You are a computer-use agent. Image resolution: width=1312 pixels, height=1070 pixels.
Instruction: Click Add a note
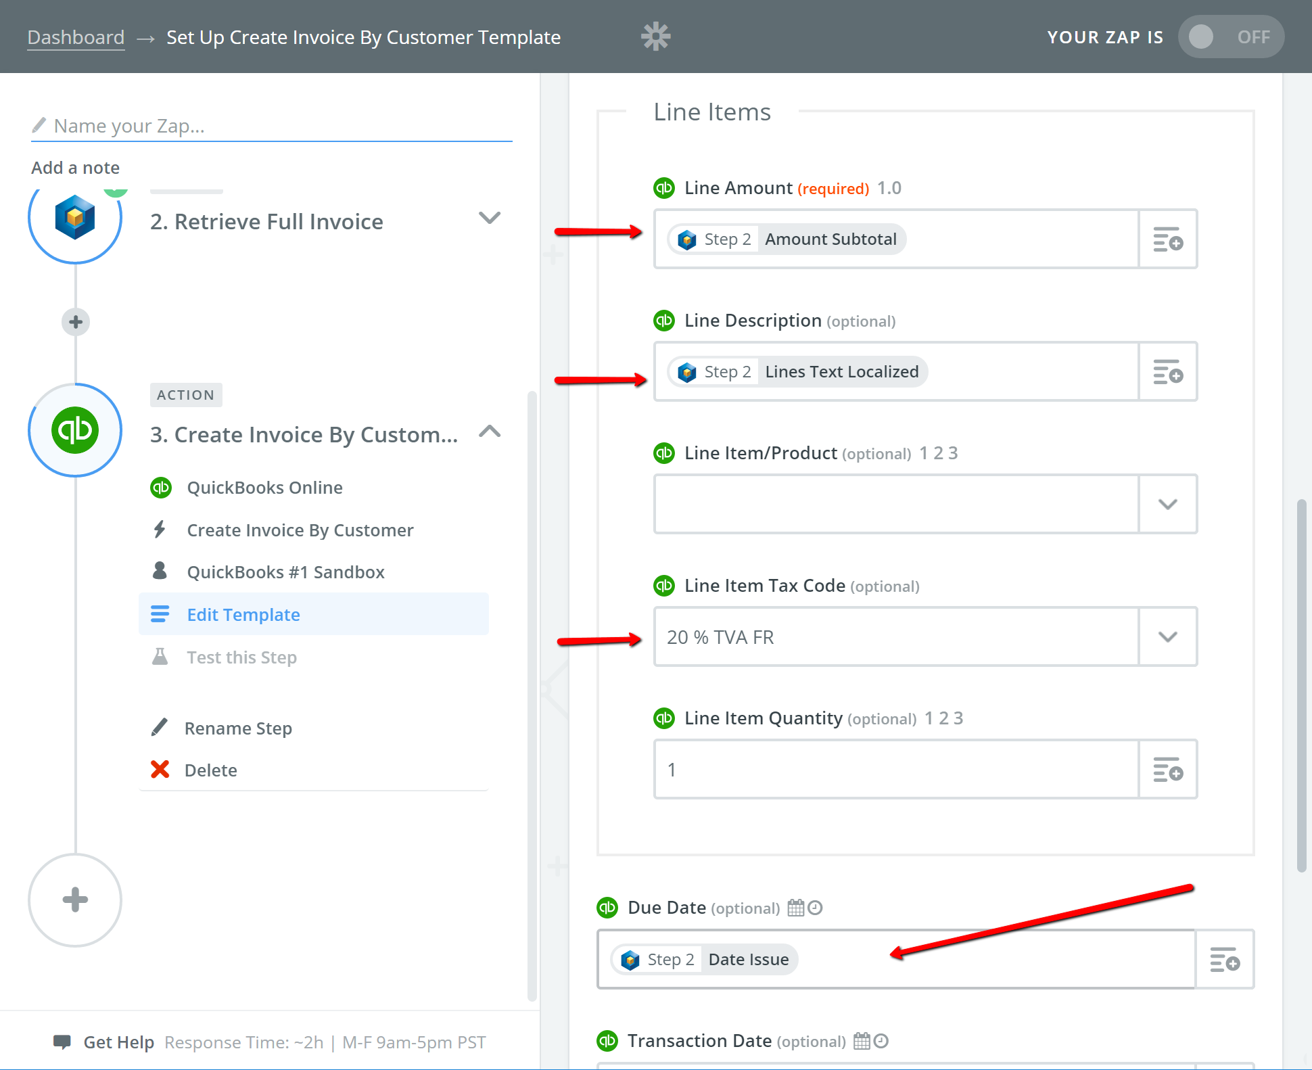tap(76, 168)
